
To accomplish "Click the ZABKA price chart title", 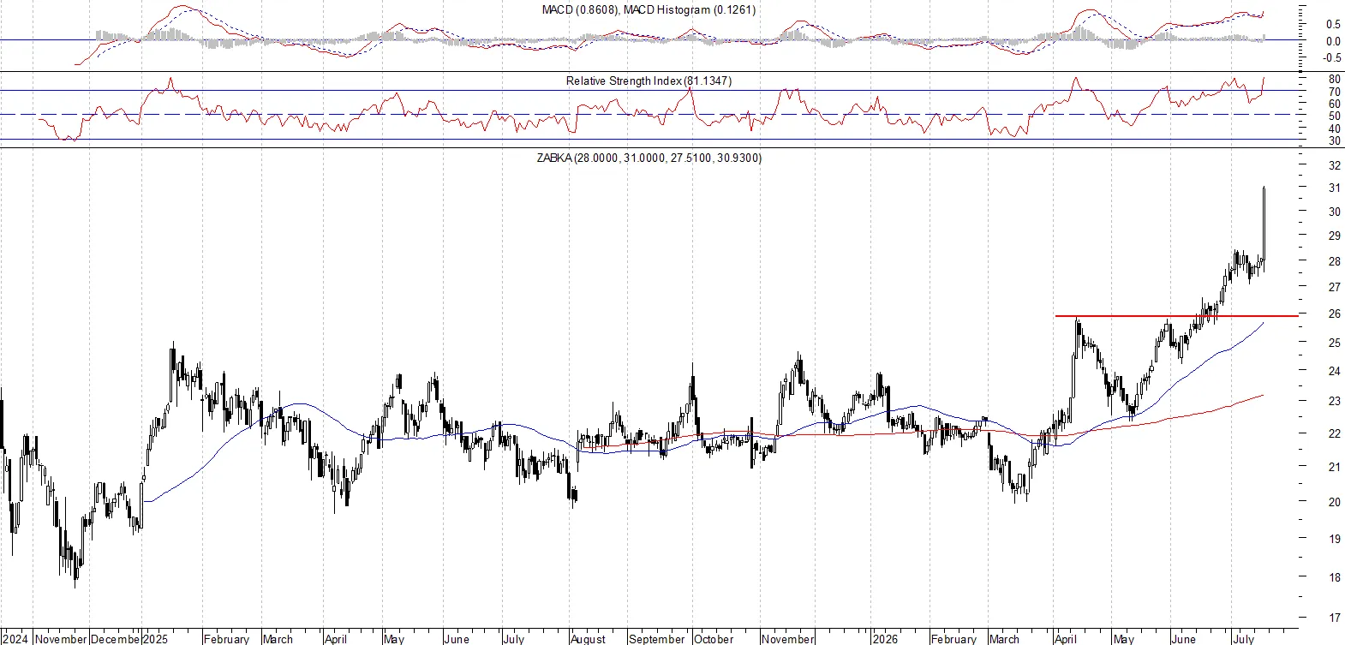I will point(649,158).
